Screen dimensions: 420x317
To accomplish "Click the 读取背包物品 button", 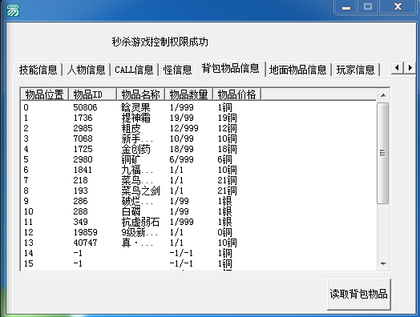I will 358,294.
